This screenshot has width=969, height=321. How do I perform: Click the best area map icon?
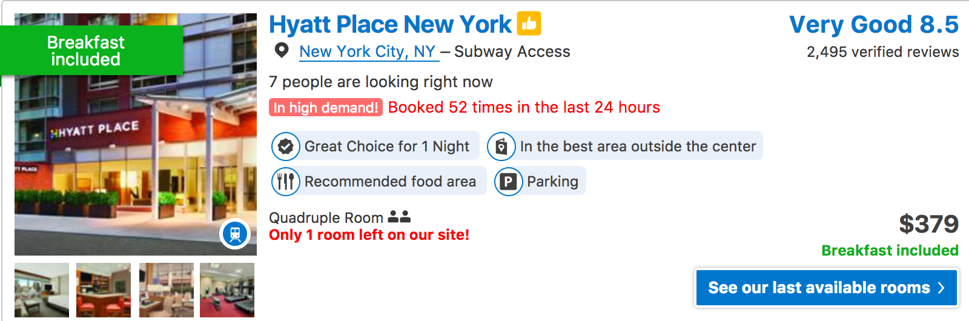coord(501,147)
